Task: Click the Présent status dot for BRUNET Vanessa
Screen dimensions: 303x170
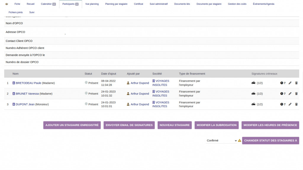Action: (86, 93)
